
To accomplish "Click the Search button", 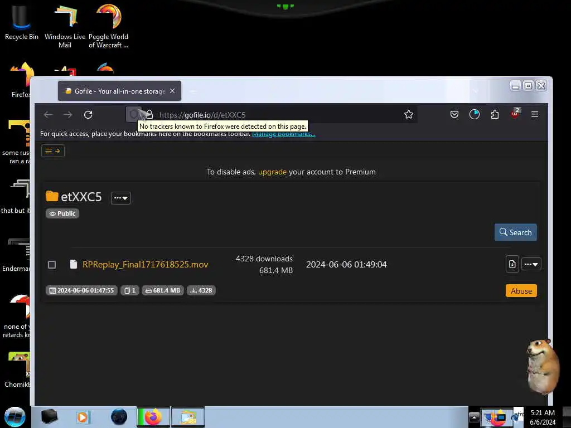I will (x=515, y=232).
